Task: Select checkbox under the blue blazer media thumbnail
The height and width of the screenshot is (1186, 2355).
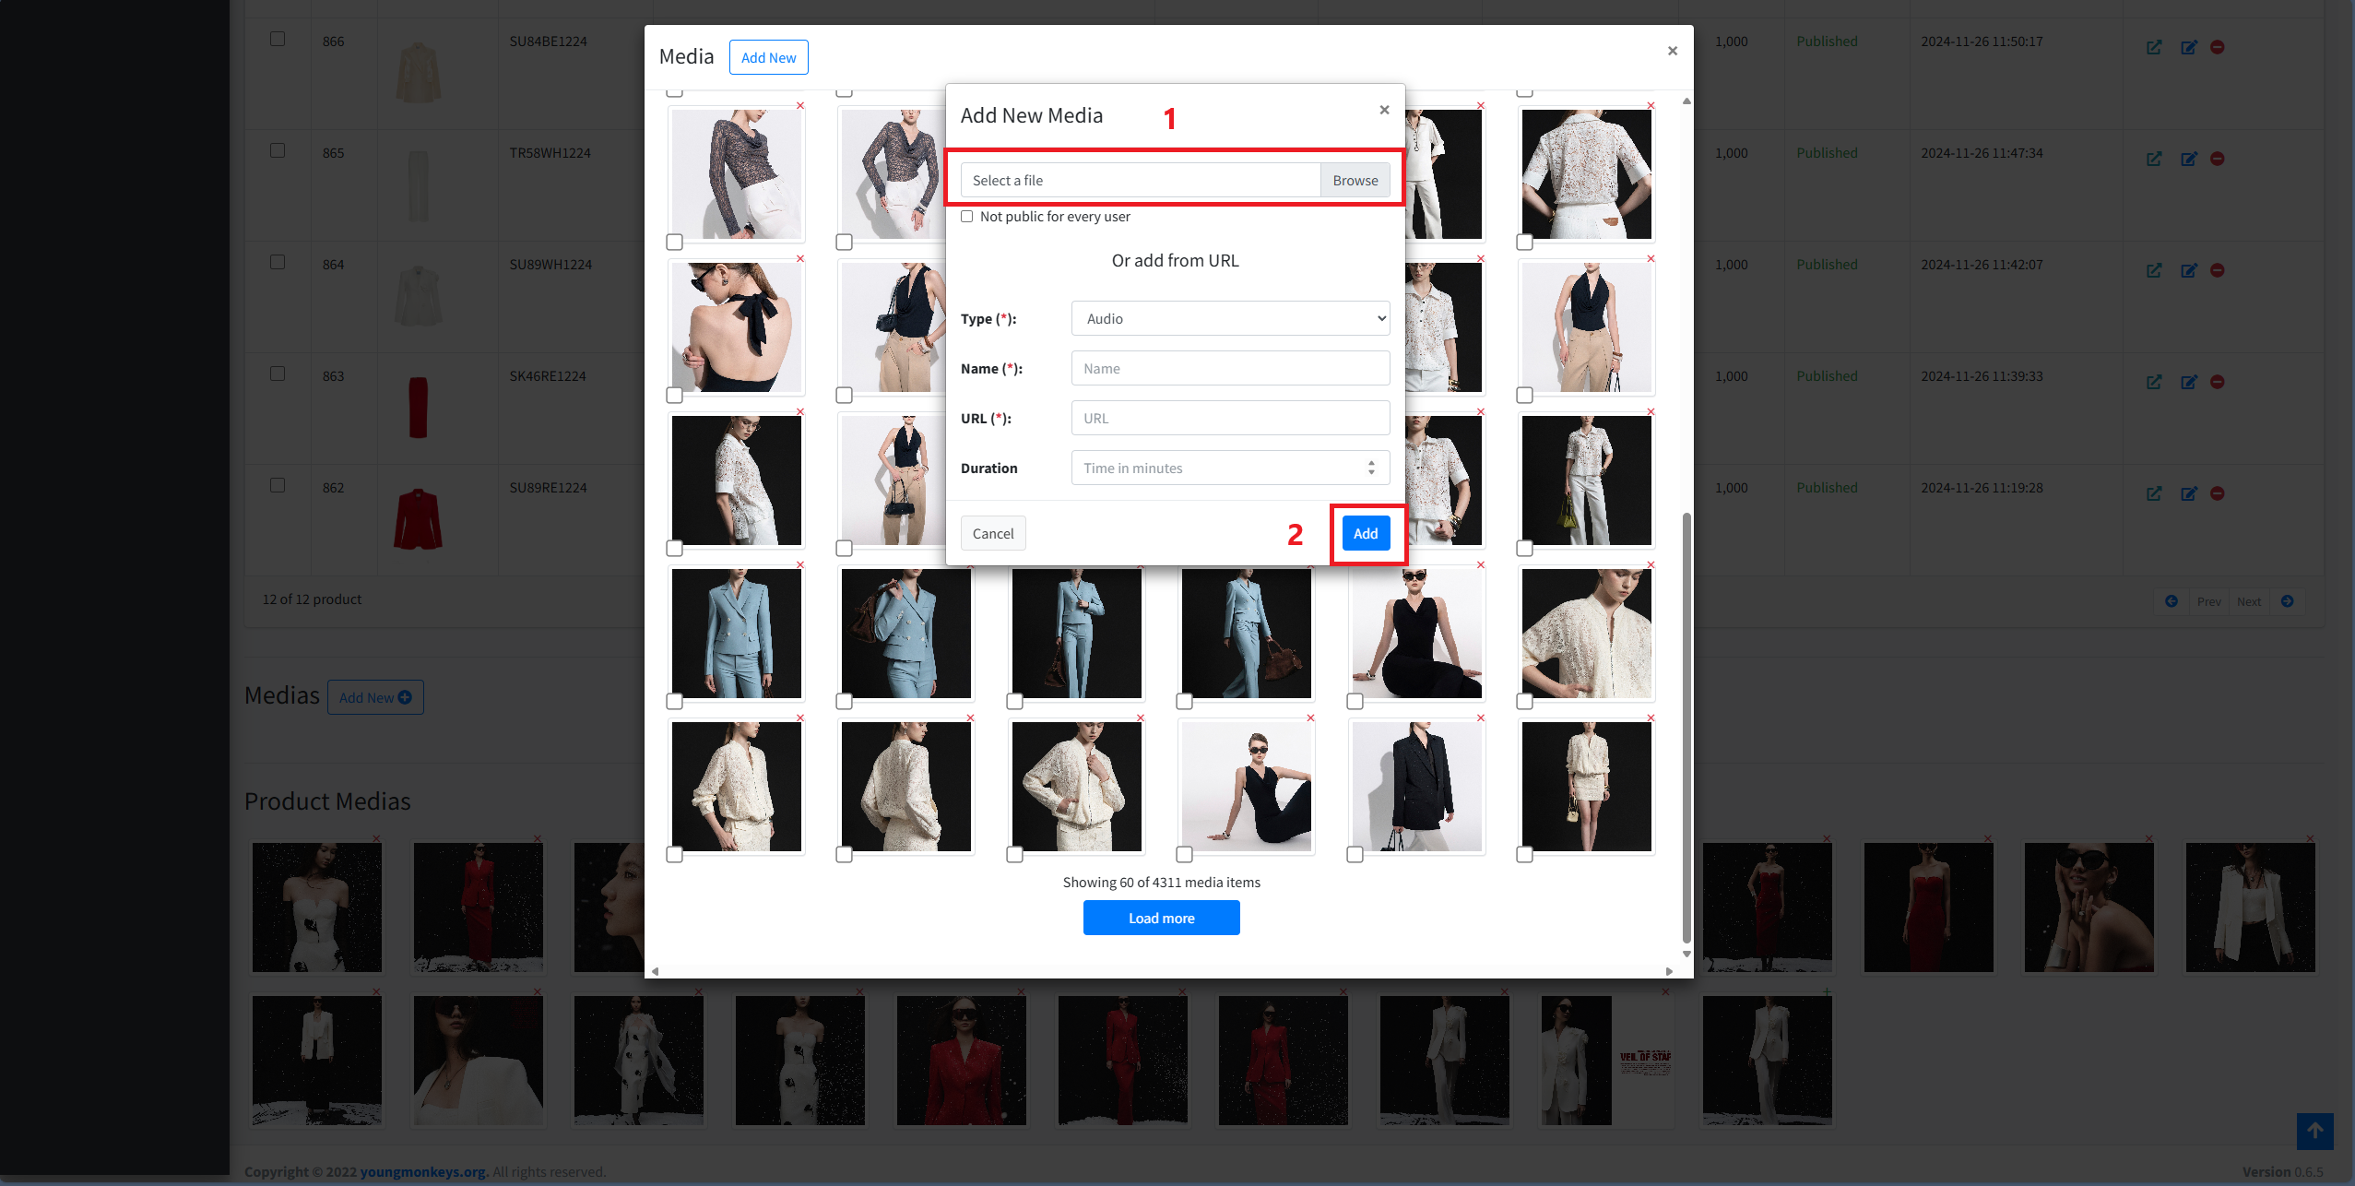Action: point(675,702)
